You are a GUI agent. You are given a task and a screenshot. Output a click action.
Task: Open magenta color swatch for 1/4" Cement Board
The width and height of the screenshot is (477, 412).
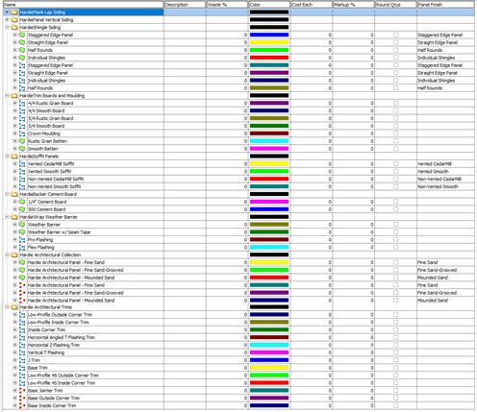tap(269, 202)
